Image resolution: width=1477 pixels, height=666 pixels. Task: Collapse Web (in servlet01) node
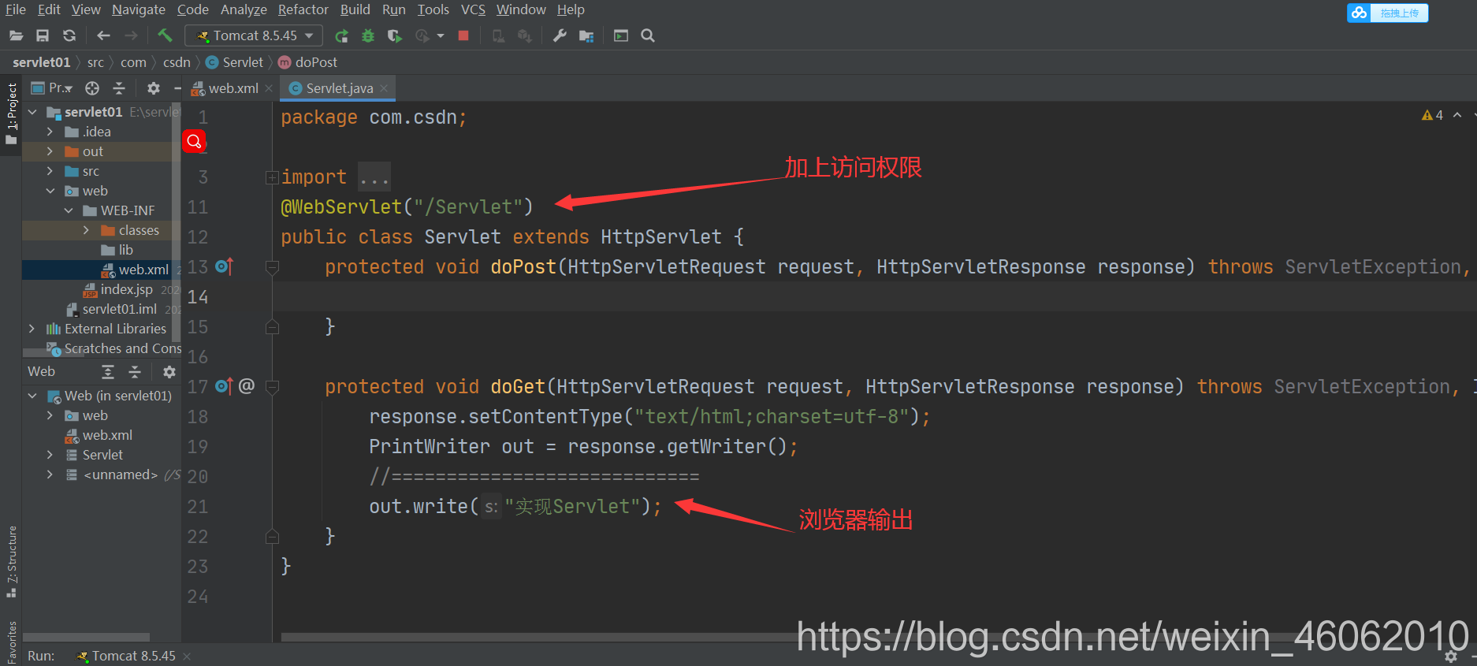[32, 396]
